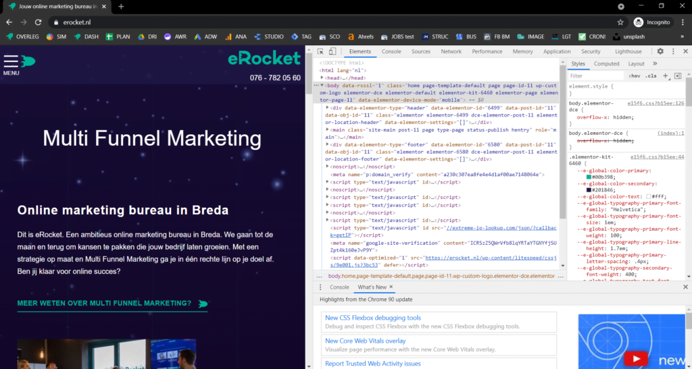
Task: Open New CSS Flexbox debugging tools link
Action: (373, 318)
